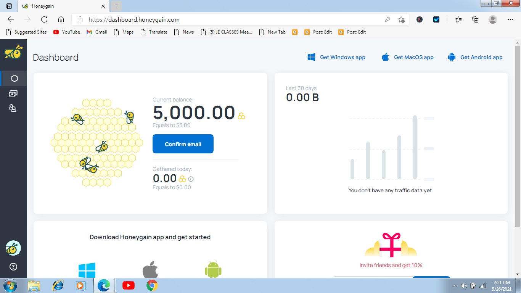Viewport: 521px width, 293px height.
Task: Click the info icon next to Gathered today
Action: pos(191,179)
